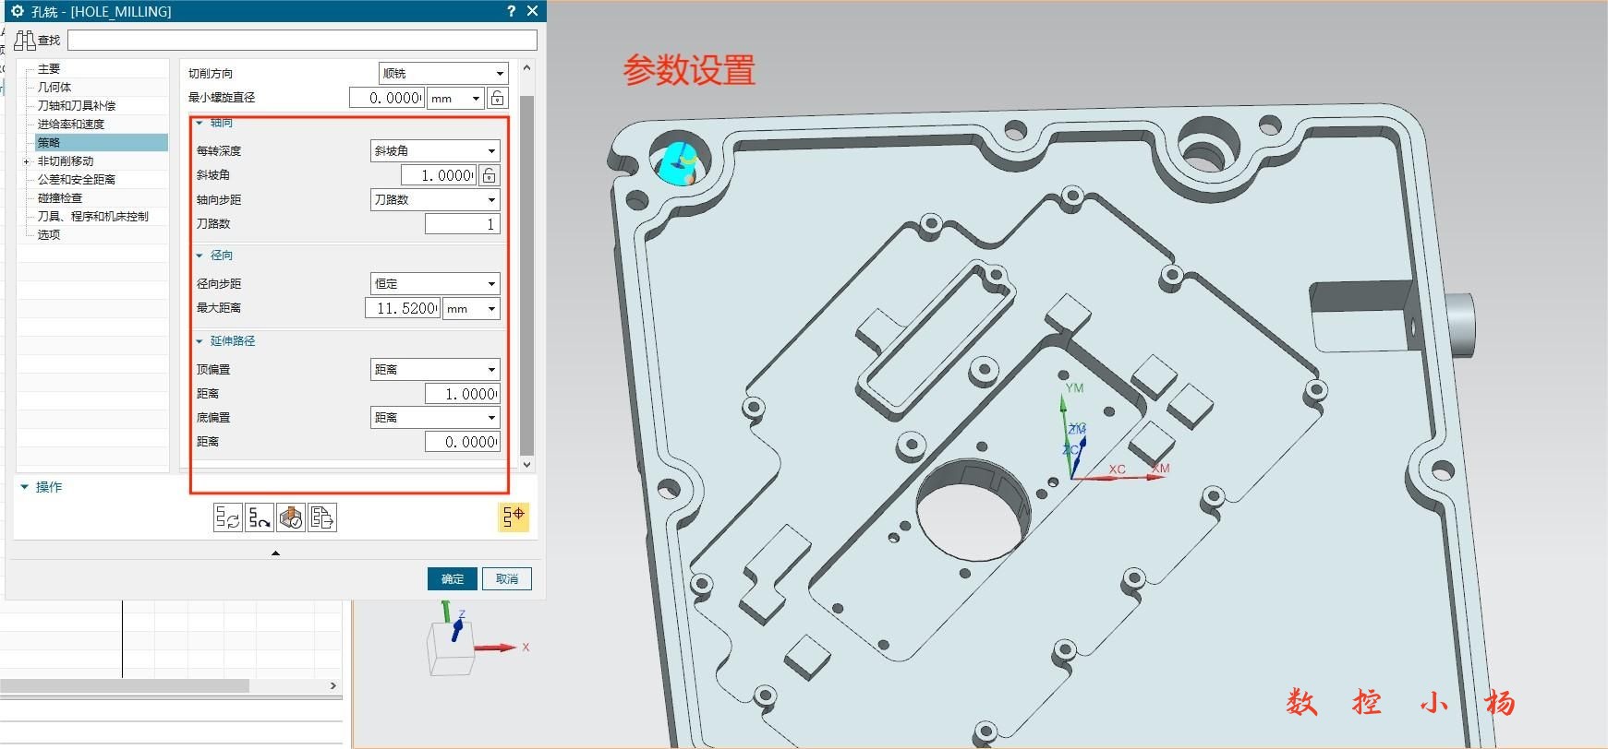Click the cyan tool in the corner hole

pyautogui.click(x=677, y=163)
